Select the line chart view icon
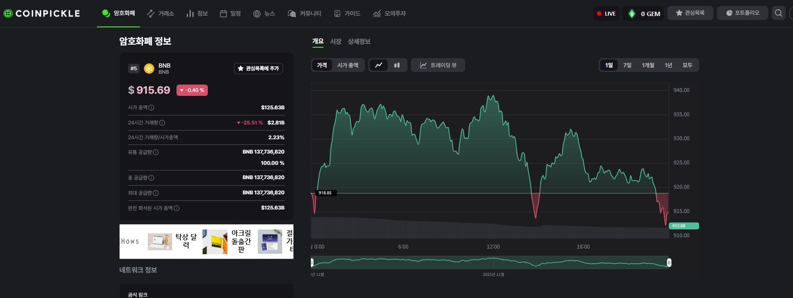Viewport: 793px width, 298px height. point(379,65)
